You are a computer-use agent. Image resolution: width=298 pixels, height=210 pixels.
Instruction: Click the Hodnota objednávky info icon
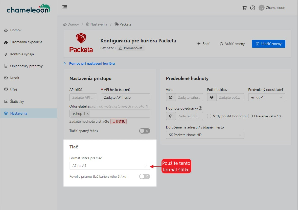200,108
